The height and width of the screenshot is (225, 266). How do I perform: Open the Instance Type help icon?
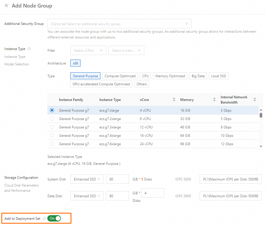coord(29,49)
